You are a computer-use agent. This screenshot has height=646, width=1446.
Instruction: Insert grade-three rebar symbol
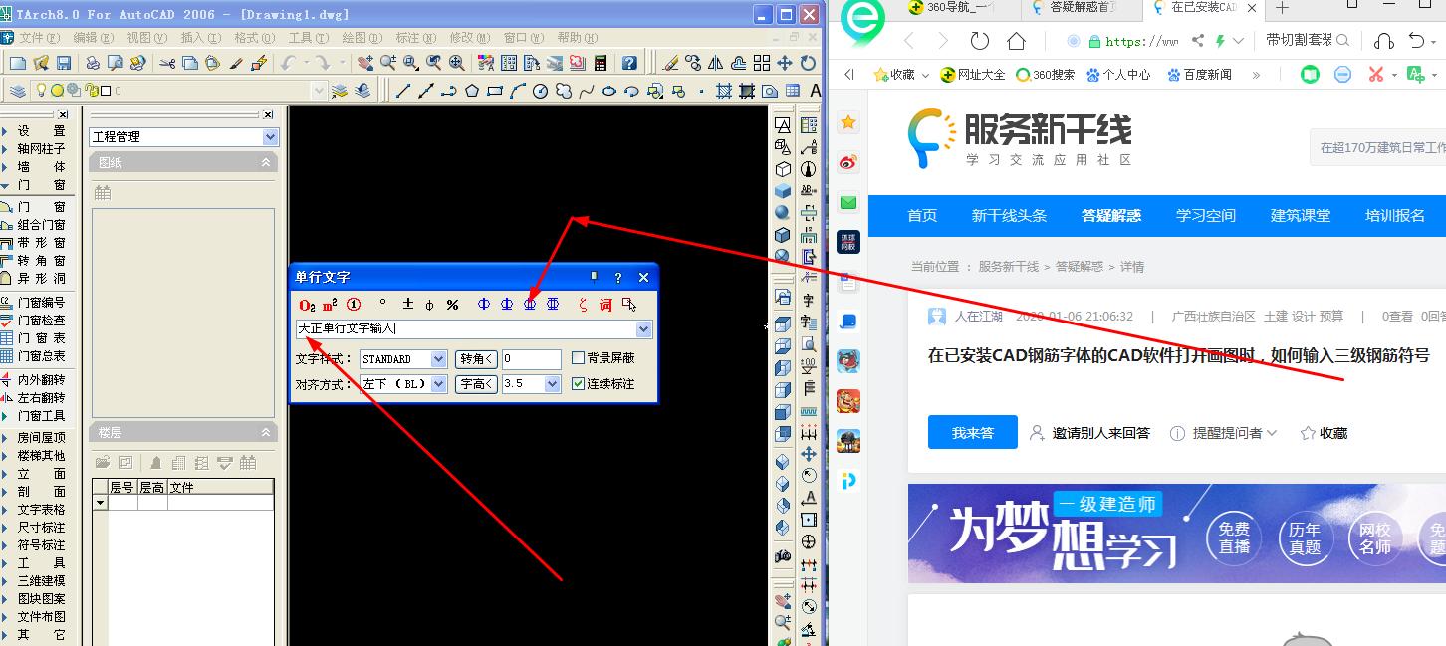[x=530, y=304]
